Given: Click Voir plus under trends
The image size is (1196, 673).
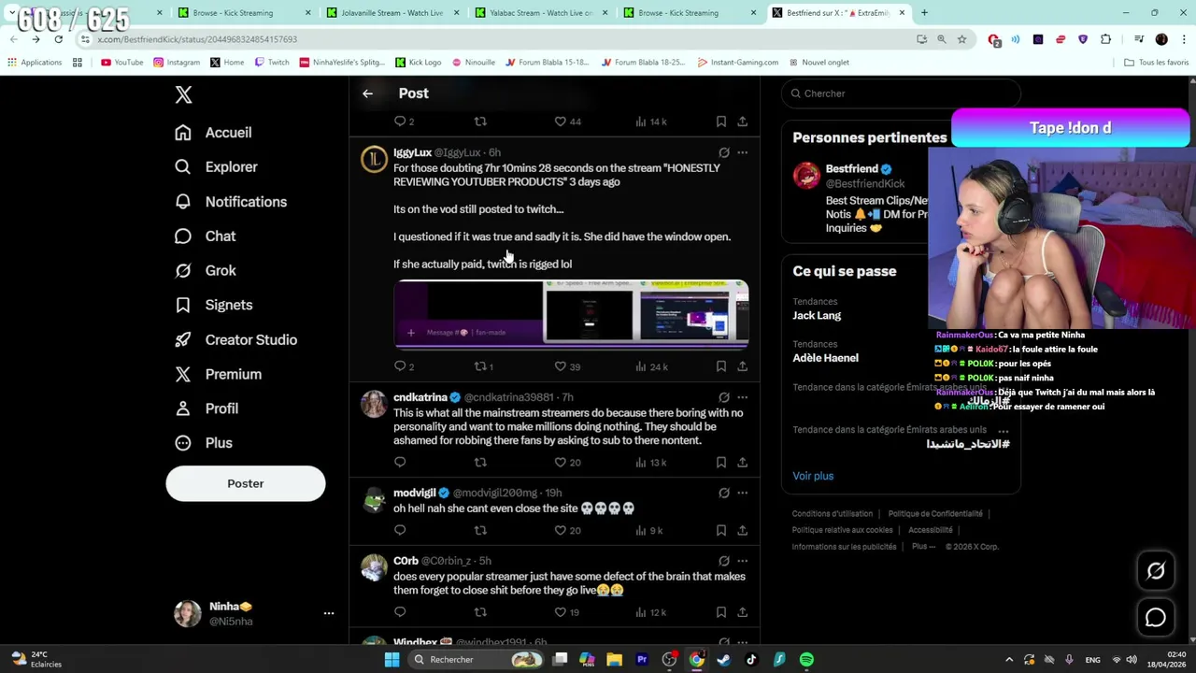Looking at the screenshot, I should pyautogui.click(x=813, y=476).
